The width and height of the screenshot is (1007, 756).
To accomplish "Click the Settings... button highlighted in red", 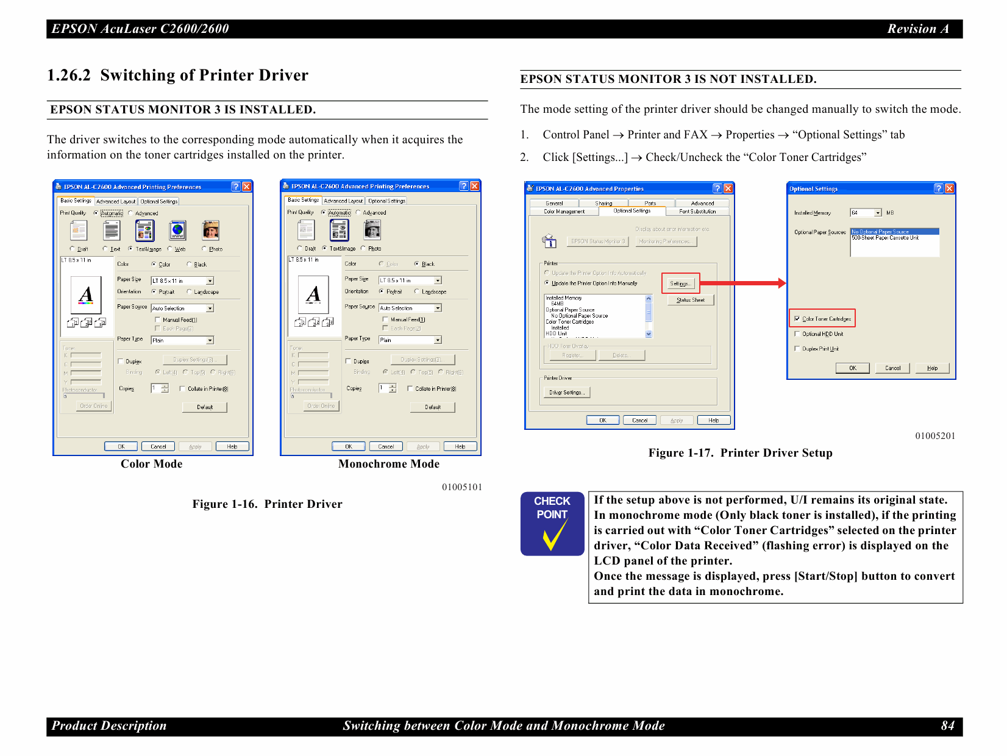I will 680,283.
